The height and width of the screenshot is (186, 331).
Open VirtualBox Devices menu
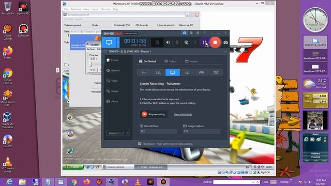click(106, 9)
